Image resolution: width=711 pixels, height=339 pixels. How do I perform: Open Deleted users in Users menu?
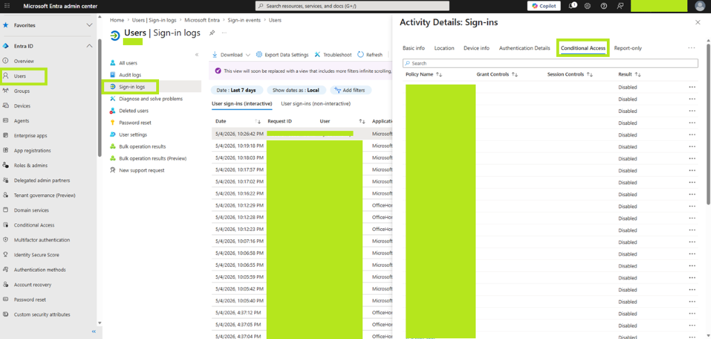click(133, 110)
